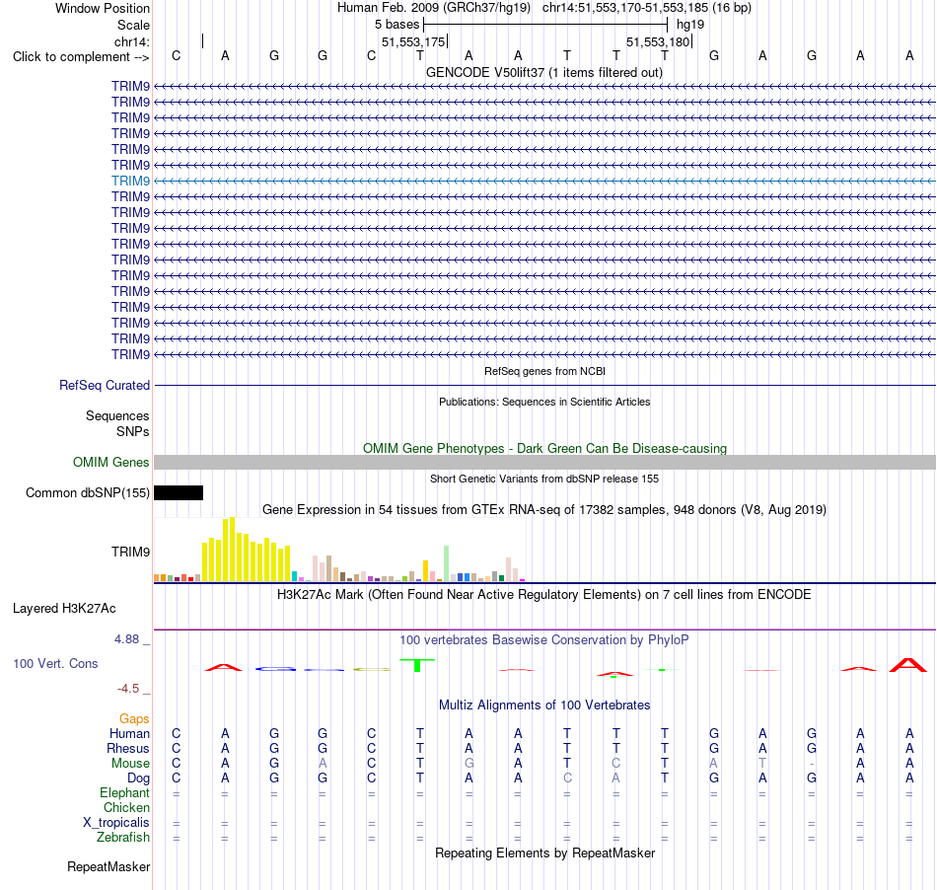Click the single dash gap in Mouse row

point(812,764)
